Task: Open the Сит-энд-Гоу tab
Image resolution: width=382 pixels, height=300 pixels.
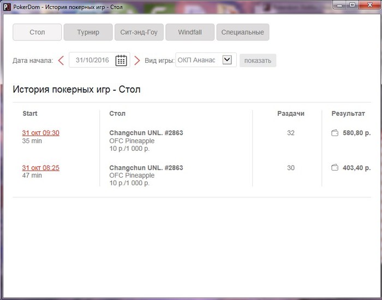Action: [139, 32]
